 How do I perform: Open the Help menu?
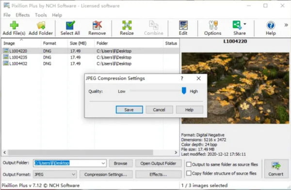click(57, 15)
